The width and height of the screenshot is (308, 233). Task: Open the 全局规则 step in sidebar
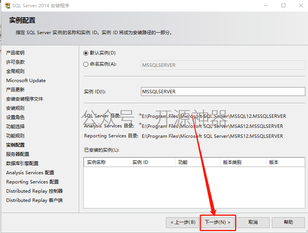(15, 71)
